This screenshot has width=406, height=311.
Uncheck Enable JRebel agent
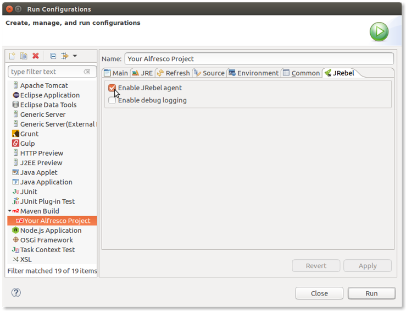113,88
